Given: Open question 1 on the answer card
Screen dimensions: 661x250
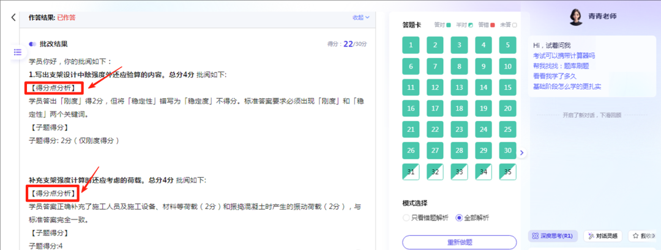Looking at the screenshot, I should [411, 45].
